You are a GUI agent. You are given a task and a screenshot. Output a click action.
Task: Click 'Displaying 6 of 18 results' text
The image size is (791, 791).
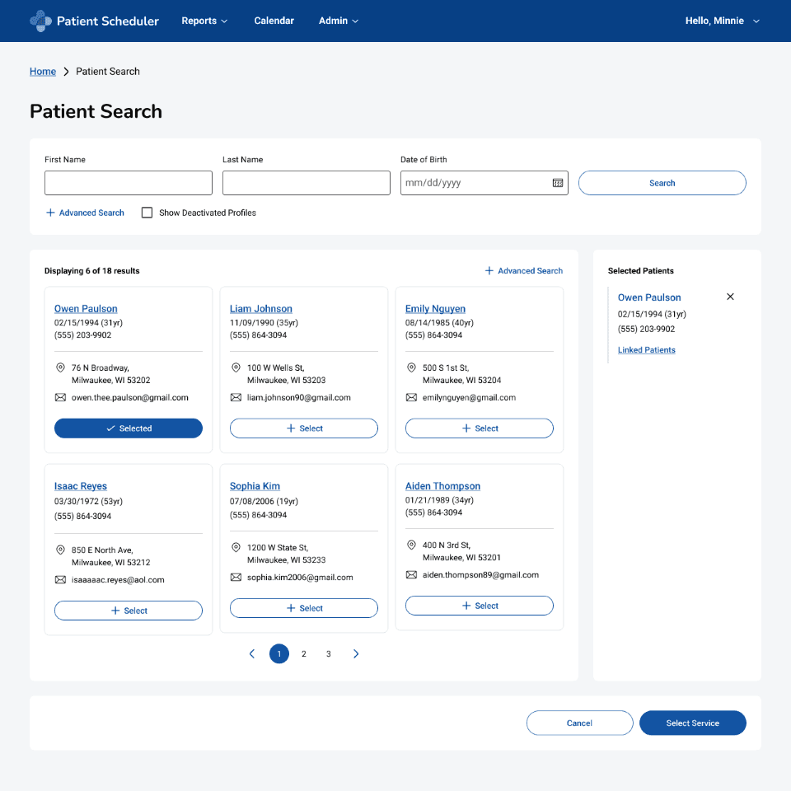tap(91, 271)
